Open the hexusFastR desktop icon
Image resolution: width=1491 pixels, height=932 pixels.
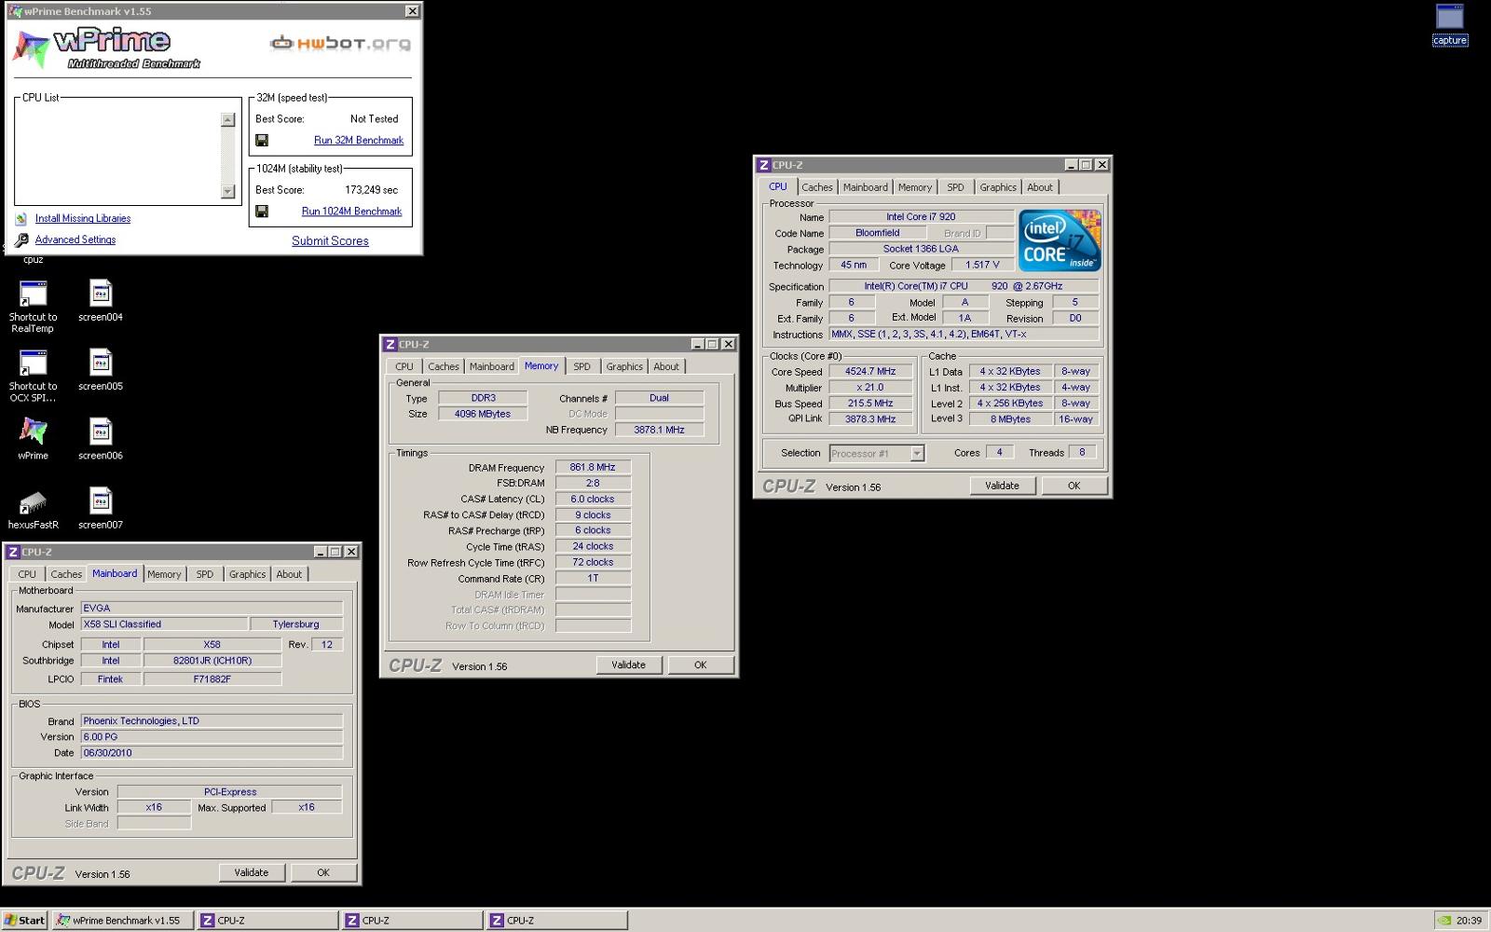[34, 508]
